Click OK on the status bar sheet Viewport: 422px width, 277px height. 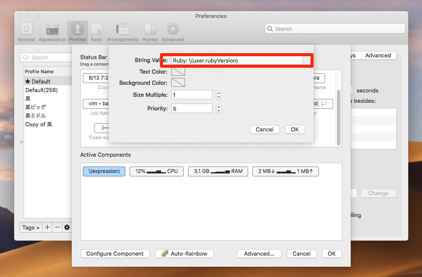332,253
